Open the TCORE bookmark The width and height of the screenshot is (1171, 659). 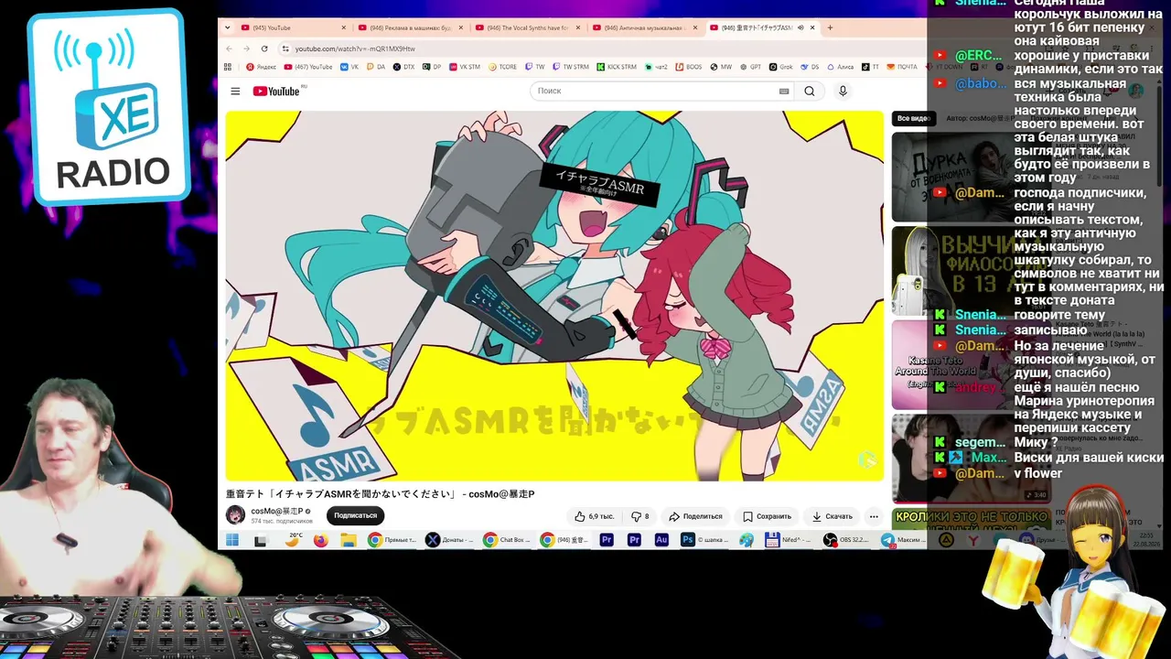(502, 67)
